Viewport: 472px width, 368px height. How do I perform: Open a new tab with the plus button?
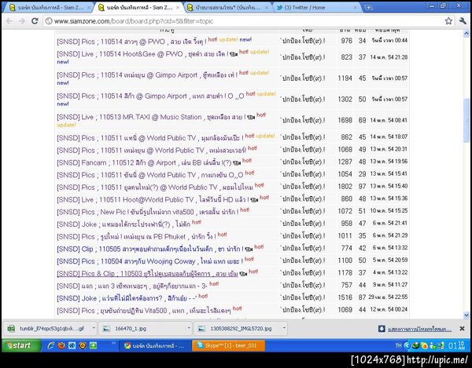(369, 8)
